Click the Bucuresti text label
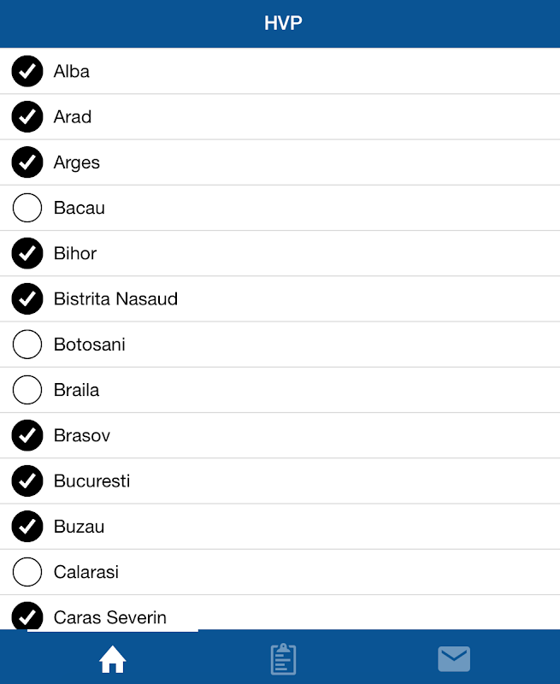 [91, 481]
